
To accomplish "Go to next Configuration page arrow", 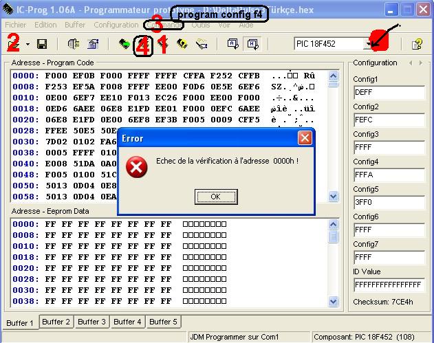I will pyautogui.click(x=421, y=63).
